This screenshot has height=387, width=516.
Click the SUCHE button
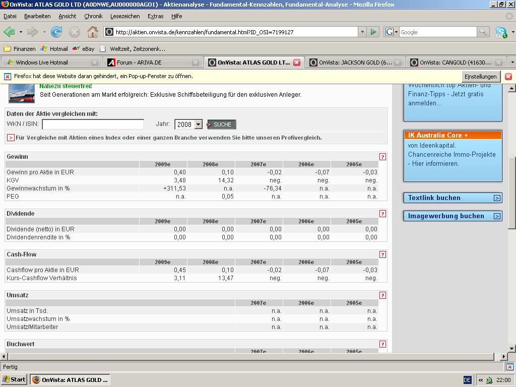(222, 124)
